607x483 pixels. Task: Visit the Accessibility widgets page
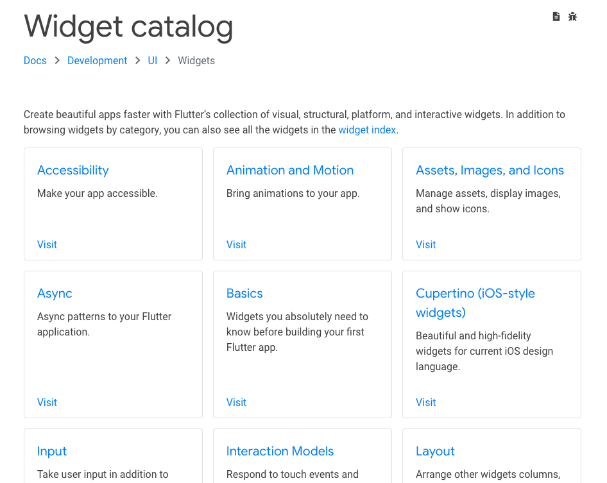click(47, 244)
